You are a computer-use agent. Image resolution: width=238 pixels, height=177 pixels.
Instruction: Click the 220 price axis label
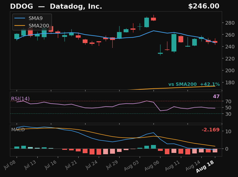click(x=230, y=59)
